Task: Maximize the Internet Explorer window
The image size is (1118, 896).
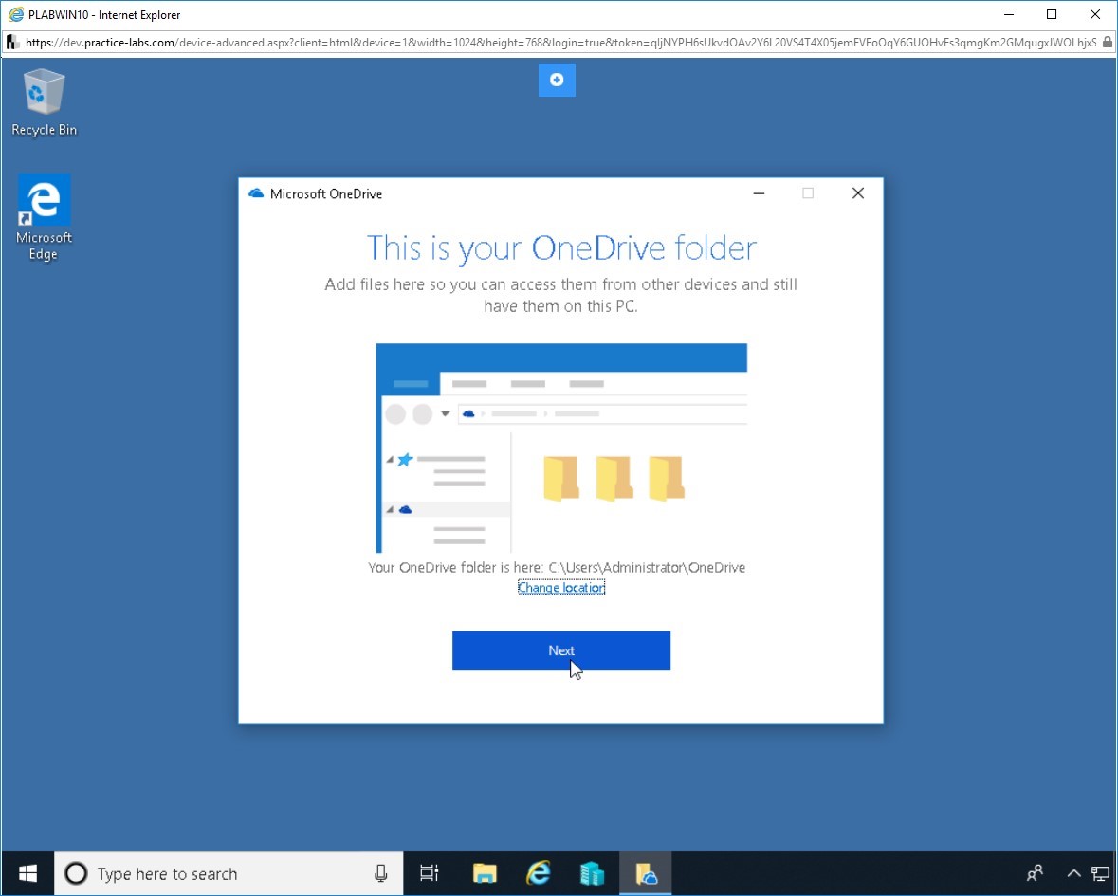Action: (x=1052, y=14)
